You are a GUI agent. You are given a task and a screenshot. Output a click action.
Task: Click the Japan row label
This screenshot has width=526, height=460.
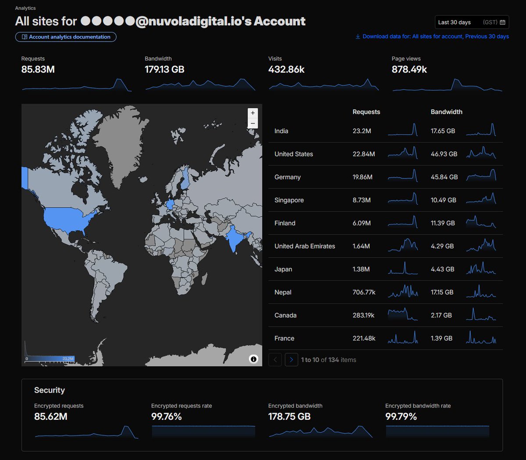pyautogui.click(x=283, y=269)
